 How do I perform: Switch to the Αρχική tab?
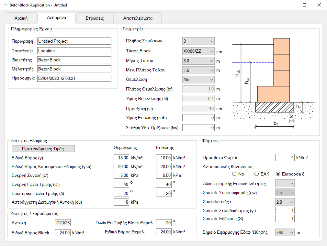(21, 18)
